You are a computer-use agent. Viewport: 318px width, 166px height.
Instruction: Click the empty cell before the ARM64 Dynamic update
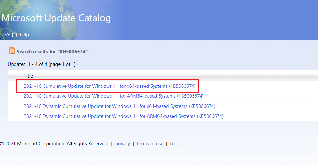(x=15, y=116)
